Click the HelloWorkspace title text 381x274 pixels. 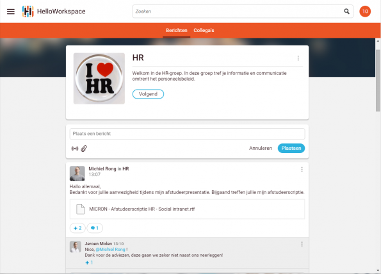(61, 12)
